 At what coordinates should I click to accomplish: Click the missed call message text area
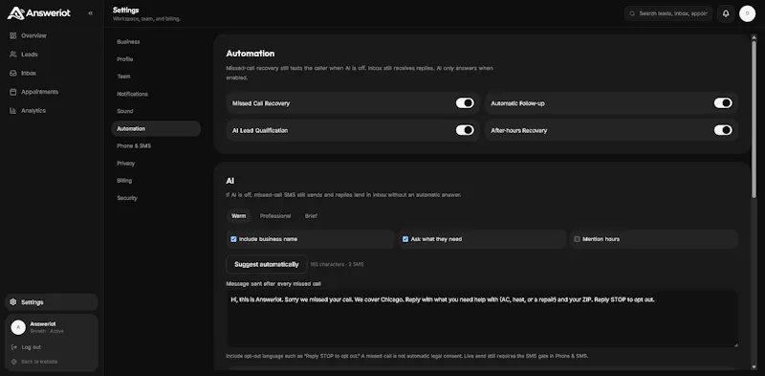482,319
